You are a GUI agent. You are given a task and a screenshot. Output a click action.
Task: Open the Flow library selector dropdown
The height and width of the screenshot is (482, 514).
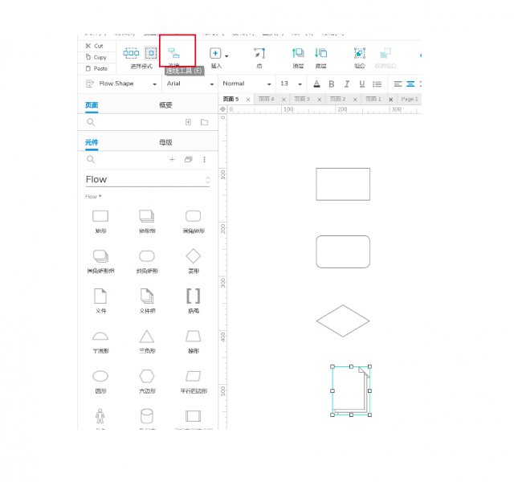(x=148, y=180)
